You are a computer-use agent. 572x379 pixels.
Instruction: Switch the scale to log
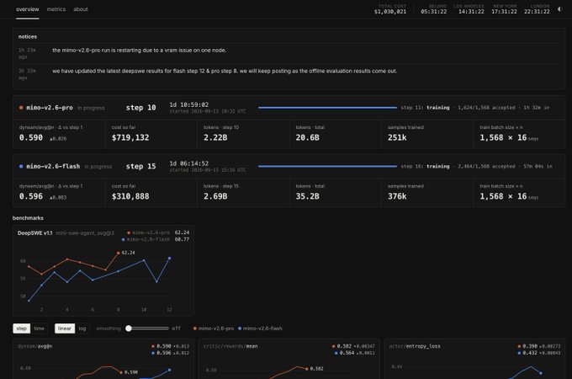[82, 328]
